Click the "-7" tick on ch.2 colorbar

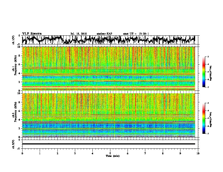coord(208,133)
